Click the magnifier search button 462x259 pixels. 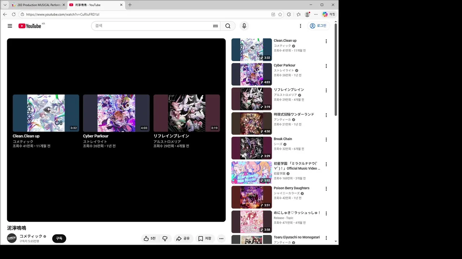tap(228, 26)
